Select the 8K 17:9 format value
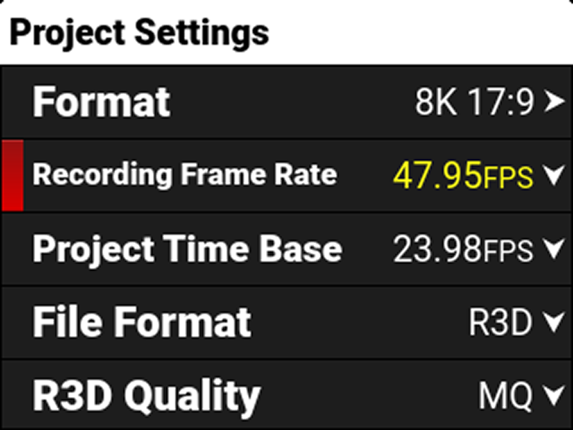This screenshot has width=573, height=430. tap(474, 102)
